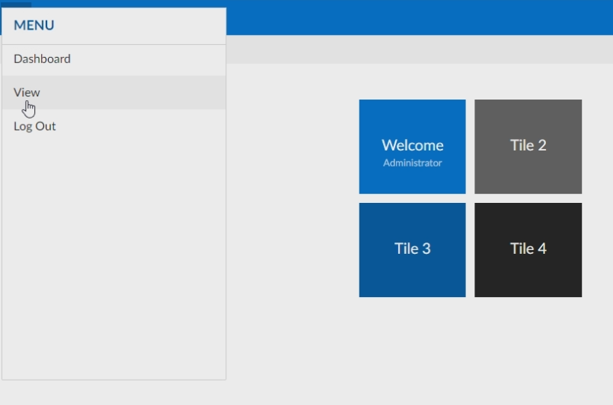The image size is (613, 405).
Task: Choose Log Out from the menu
Action: click(35, 126)
